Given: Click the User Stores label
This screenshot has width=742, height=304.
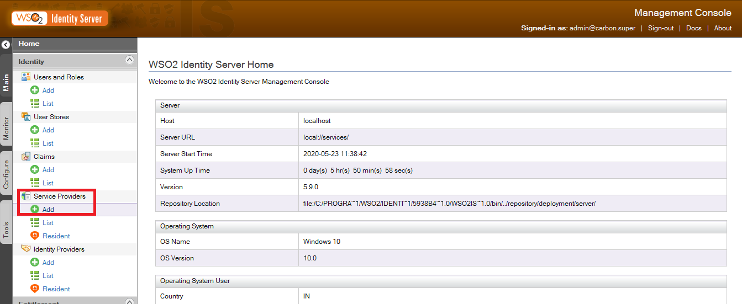Looking at the screenshot, I should (x=51, y=117).
